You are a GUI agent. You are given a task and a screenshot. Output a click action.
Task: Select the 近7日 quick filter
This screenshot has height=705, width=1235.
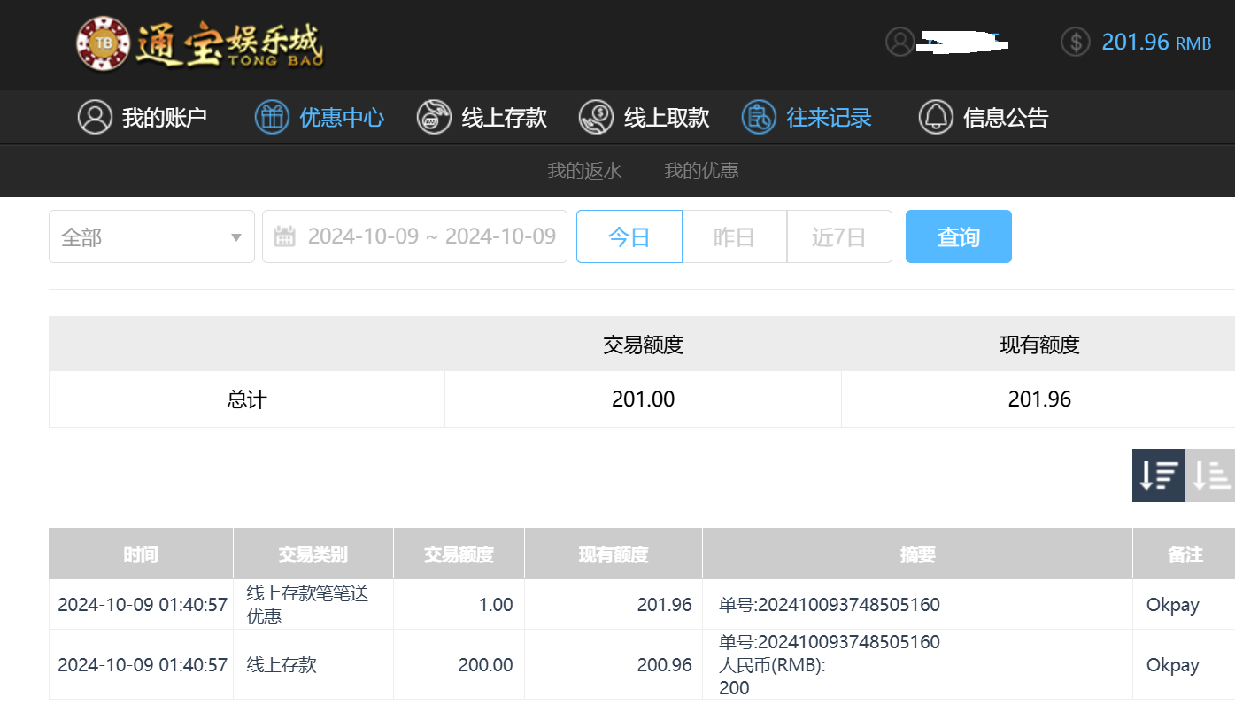pyautogui.click(x=838, y=236)
